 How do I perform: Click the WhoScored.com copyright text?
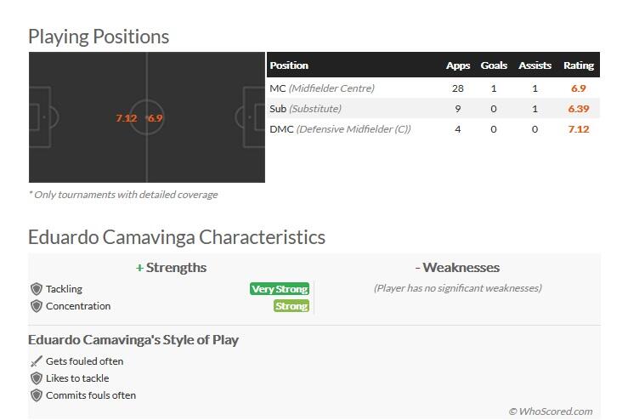(x=551, y=411)
